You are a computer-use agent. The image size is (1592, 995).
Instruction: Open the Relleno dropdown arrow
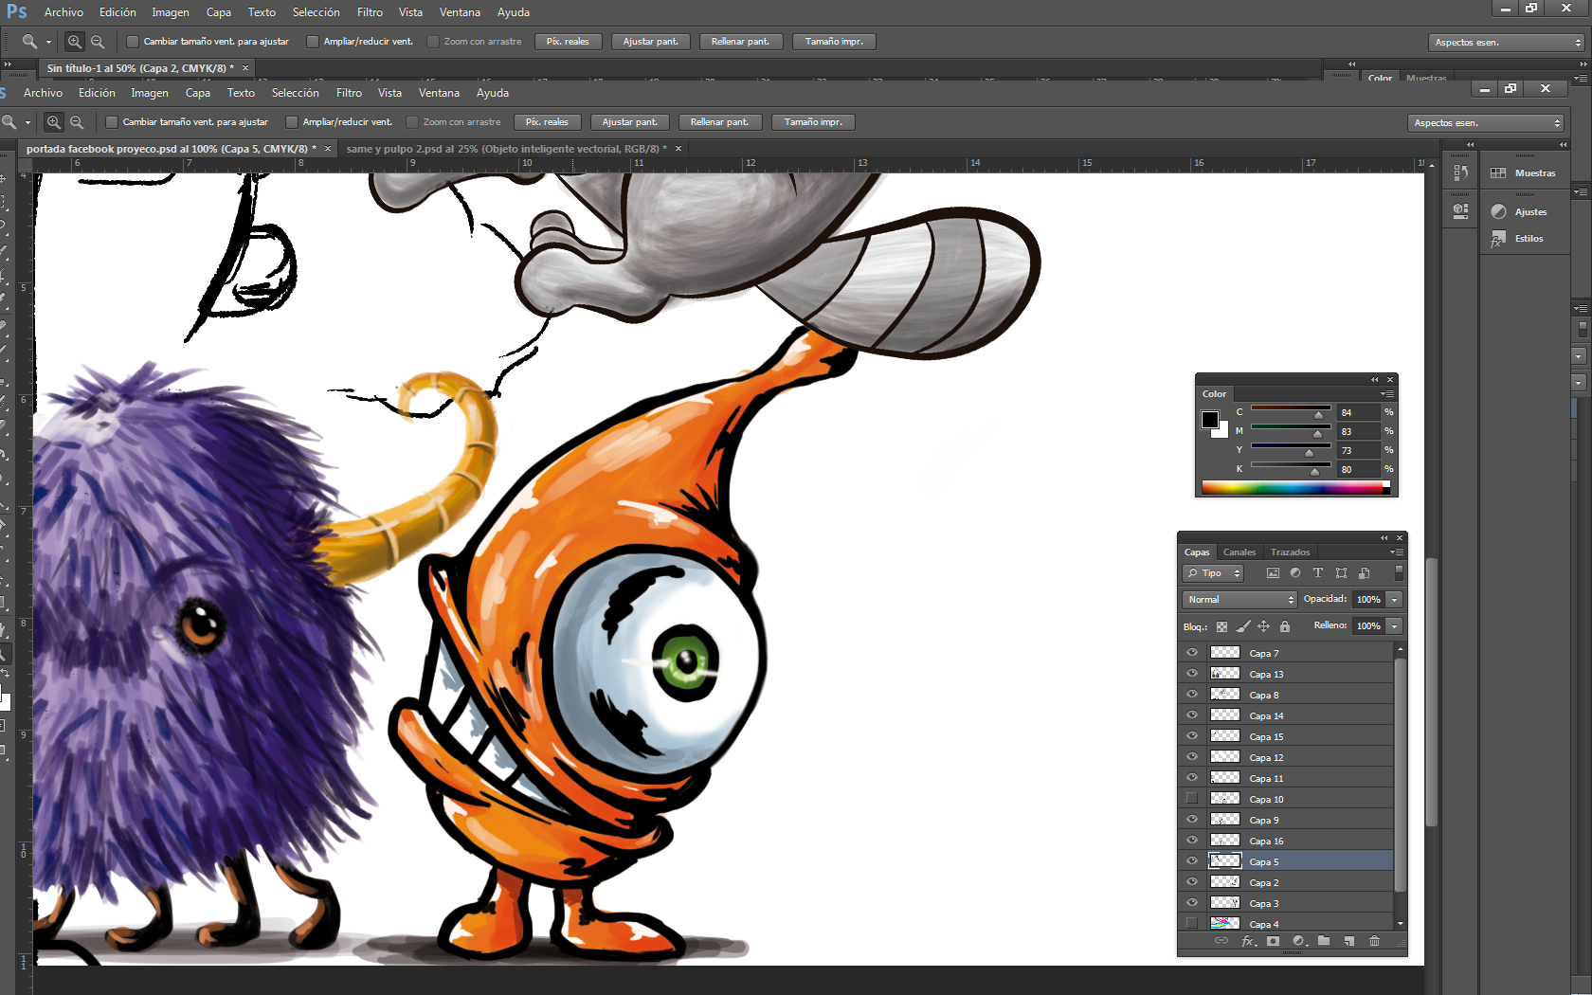tap(1395, 626)
